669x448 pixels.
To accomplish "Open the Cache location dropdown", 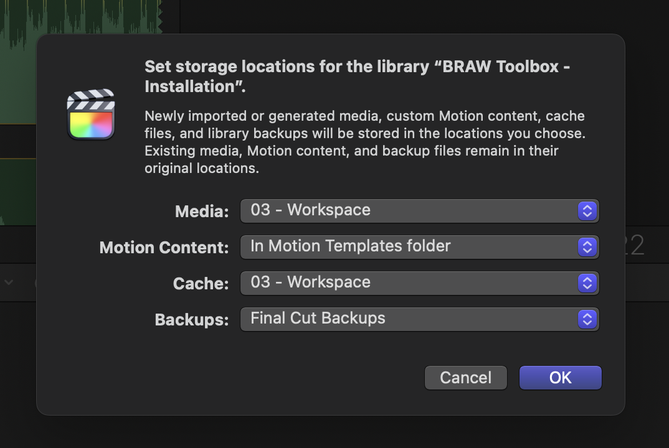I will click(419, 283).
